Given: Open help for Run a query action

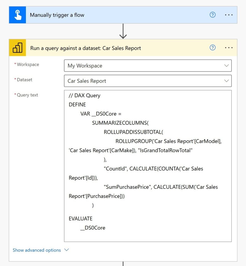Looking at the screenshot, I should 213,48.
